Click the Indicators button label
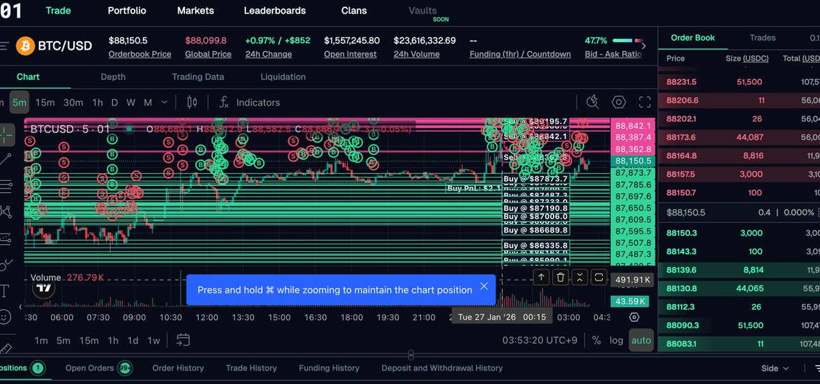 pyautogui.click(x=258, y=102)
